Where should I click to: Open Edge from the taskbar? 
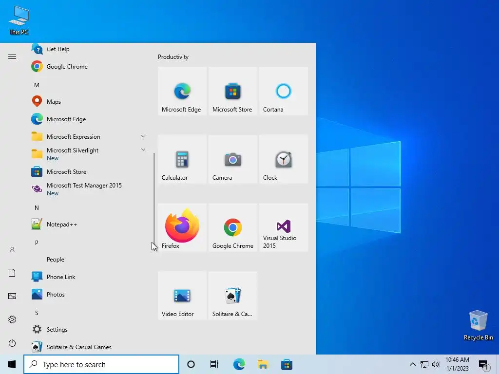(239, 364)
